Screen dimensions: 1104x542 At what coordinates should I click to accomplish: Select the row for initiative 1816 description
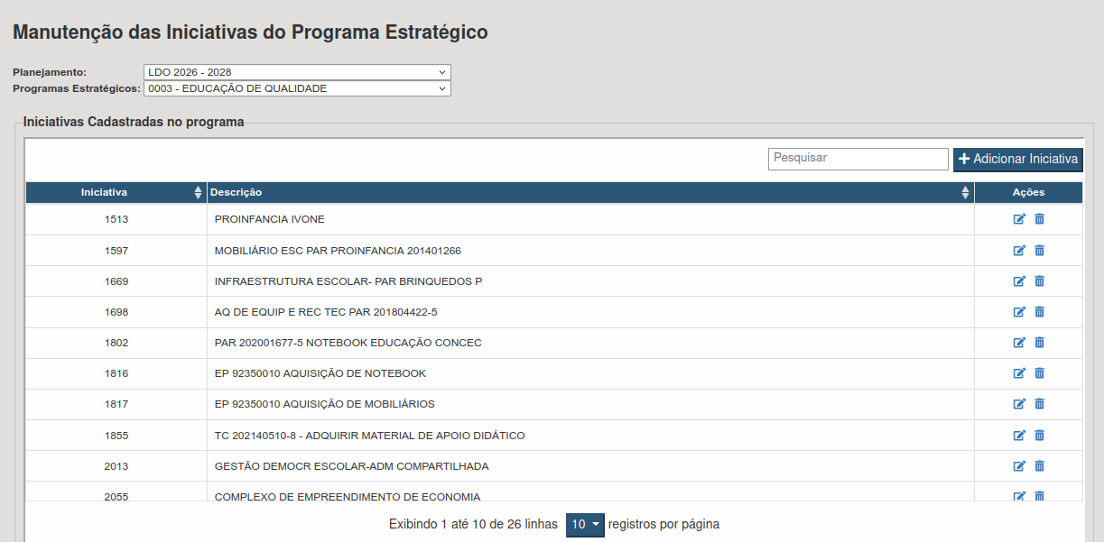pyautogui.click(x=320, y=373)
